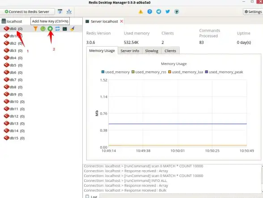Select db7 (0) in the tree
Image resolution: width=263 pixels, height=198 pixels.
click(x=16, y=80)
